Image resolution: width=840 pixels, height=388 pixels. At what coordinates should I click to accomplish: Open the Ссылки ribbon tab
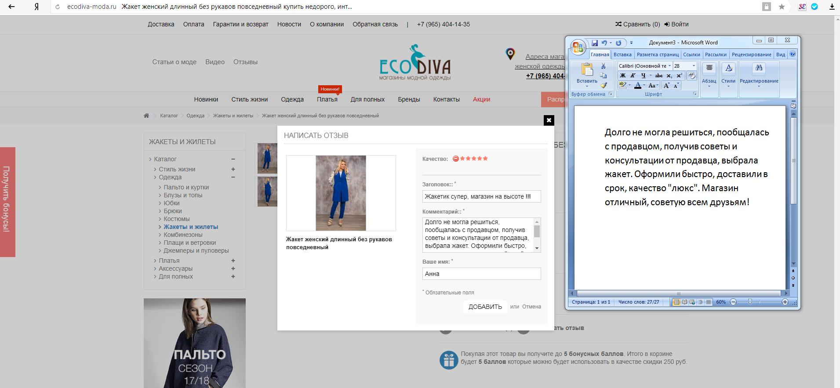point(691,54)
